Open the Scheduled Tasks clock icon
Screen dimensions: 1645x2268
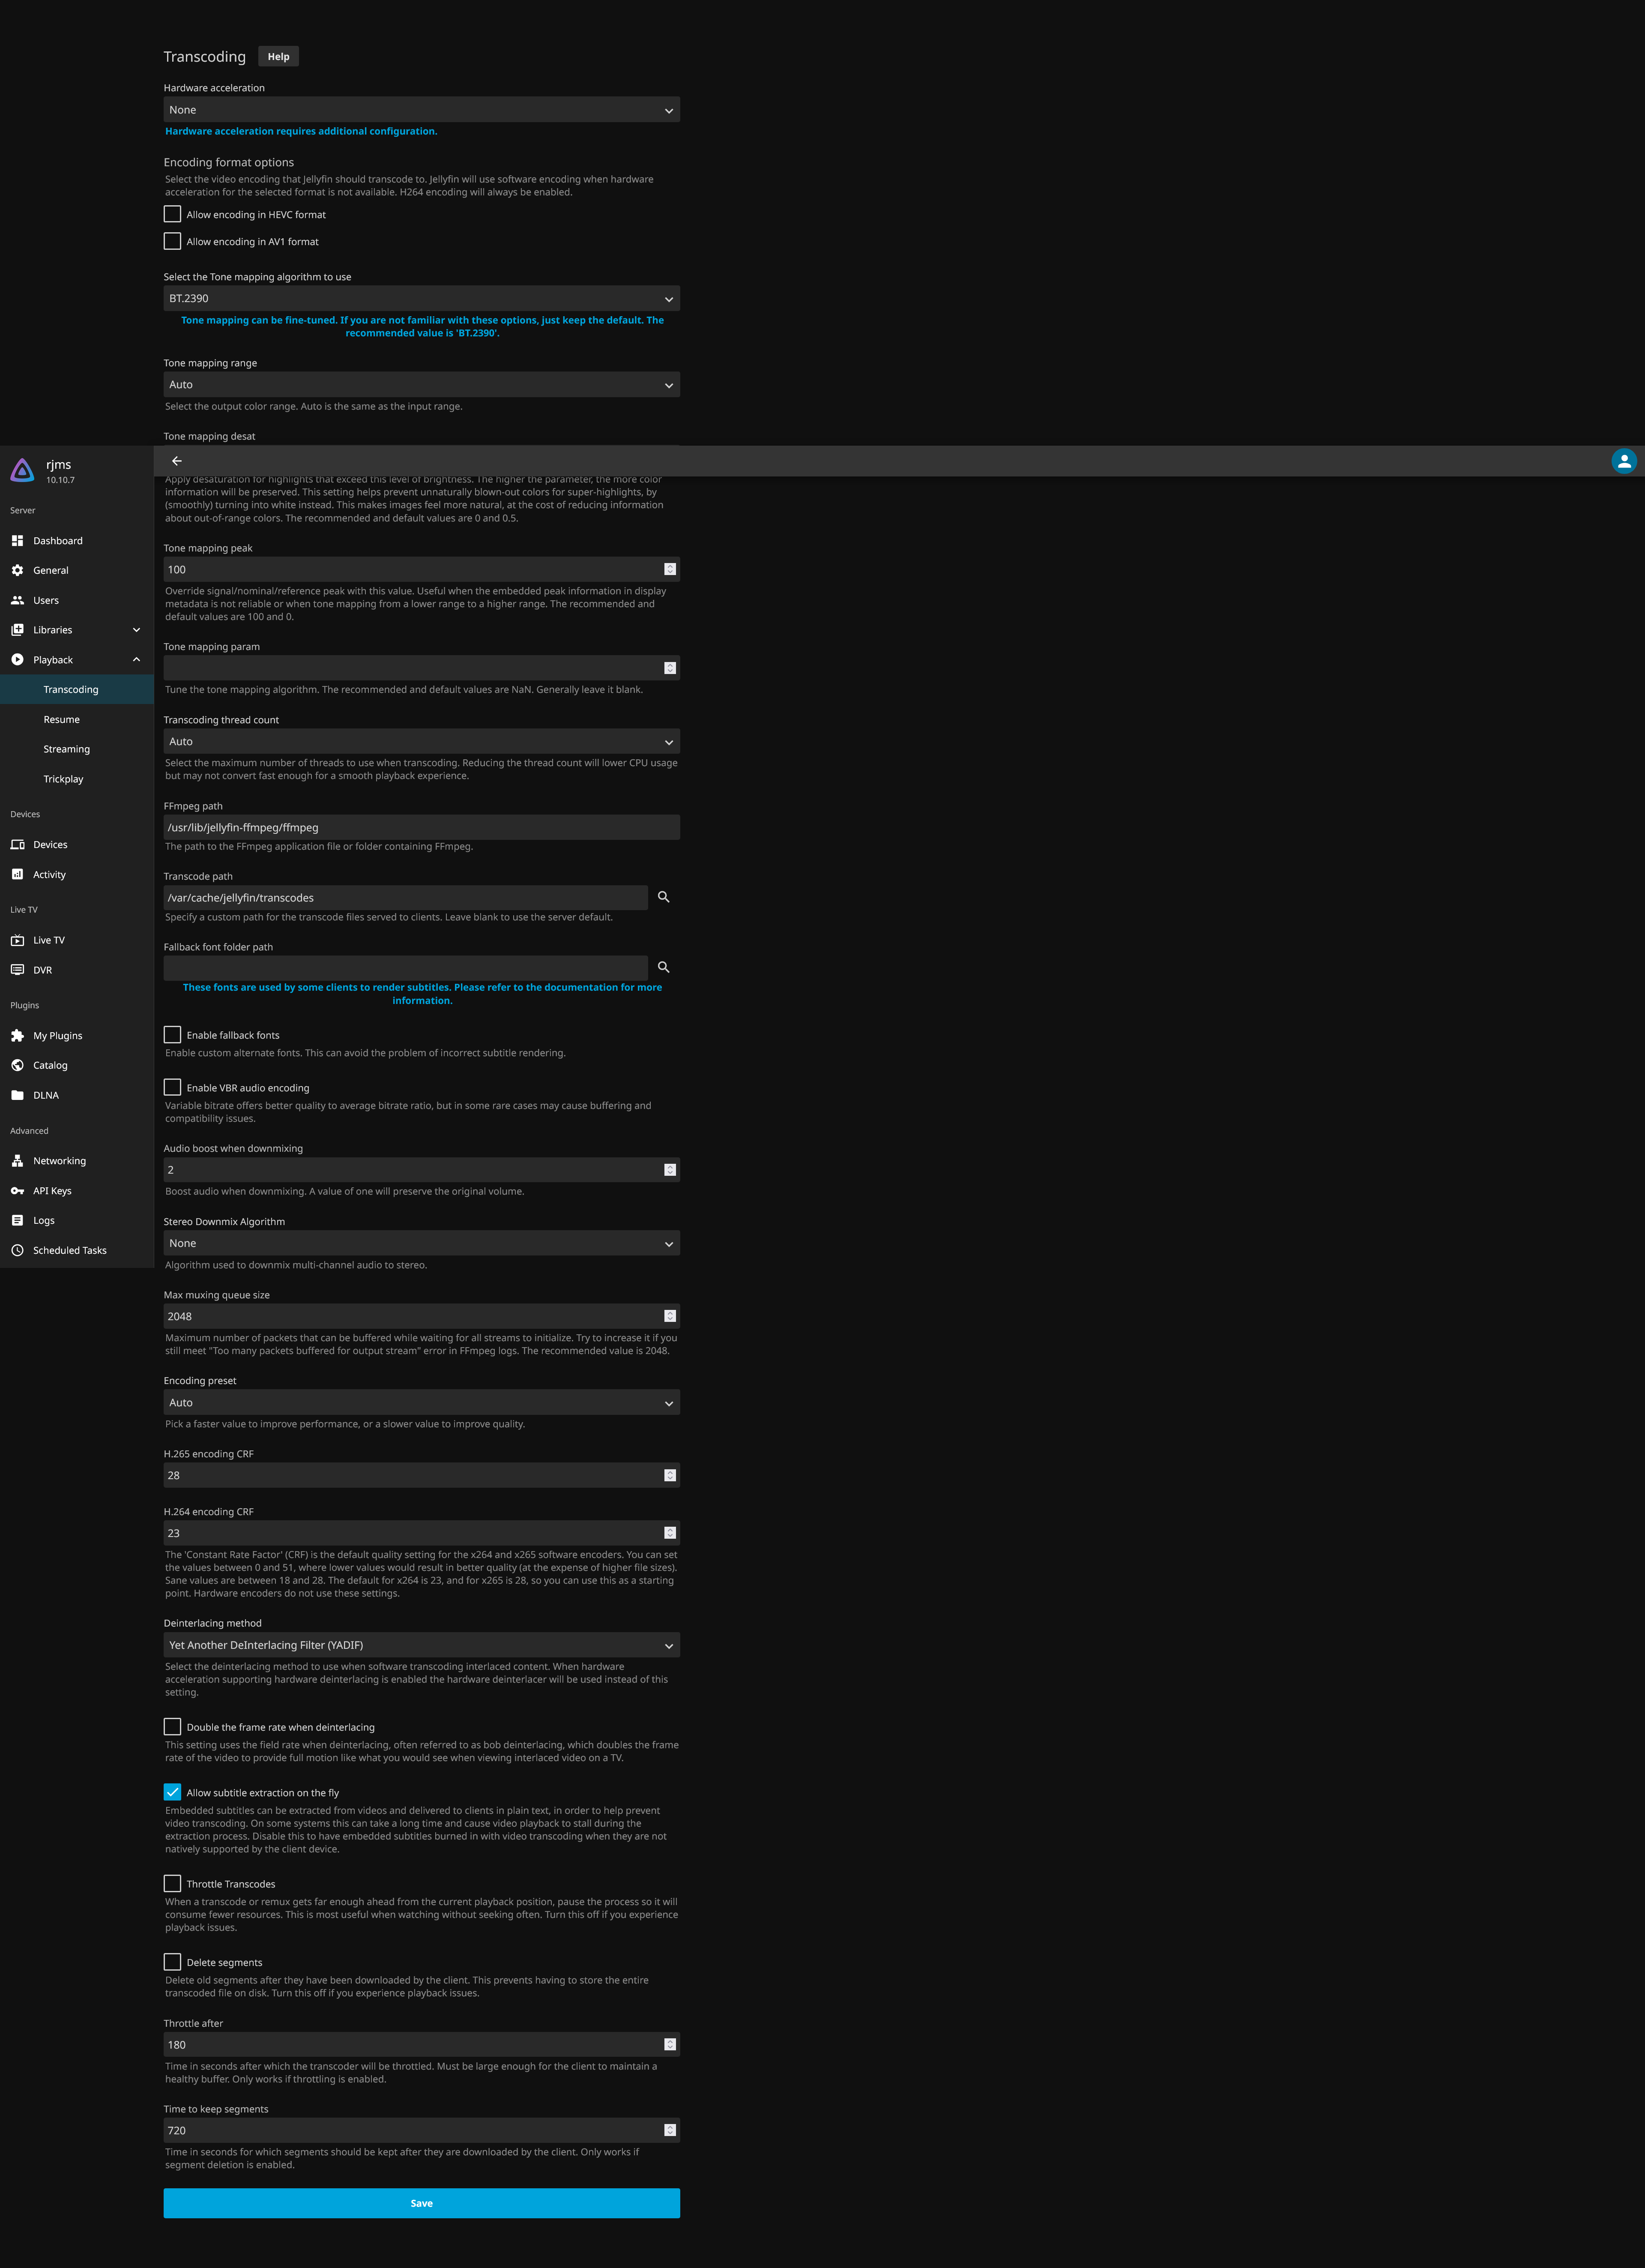coord(17,1250)
